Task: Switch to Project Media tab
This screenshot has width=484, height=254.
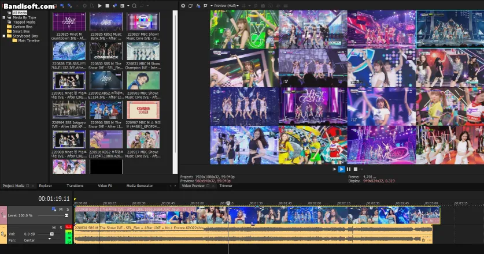Action: [13, 185]
